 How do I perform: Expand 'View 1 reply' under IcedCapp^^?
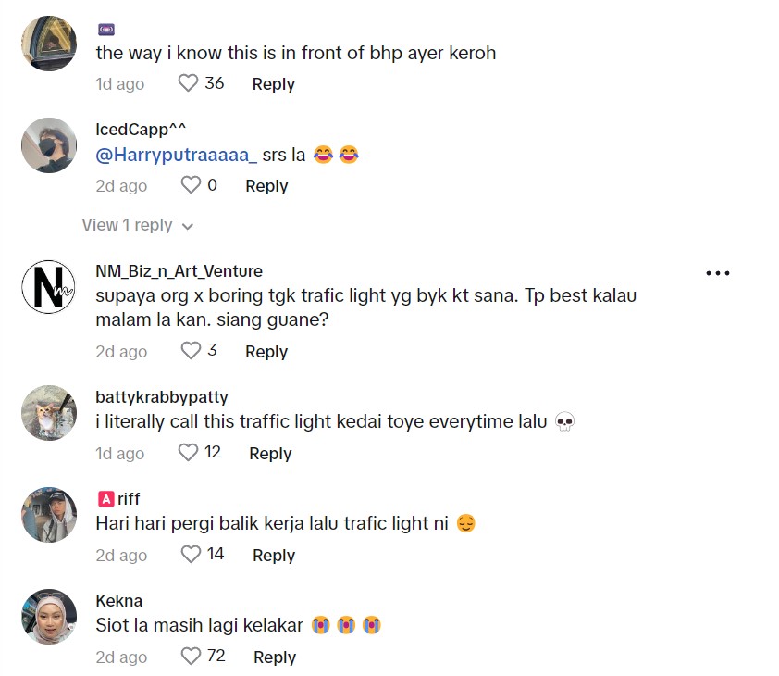point(137,225)
